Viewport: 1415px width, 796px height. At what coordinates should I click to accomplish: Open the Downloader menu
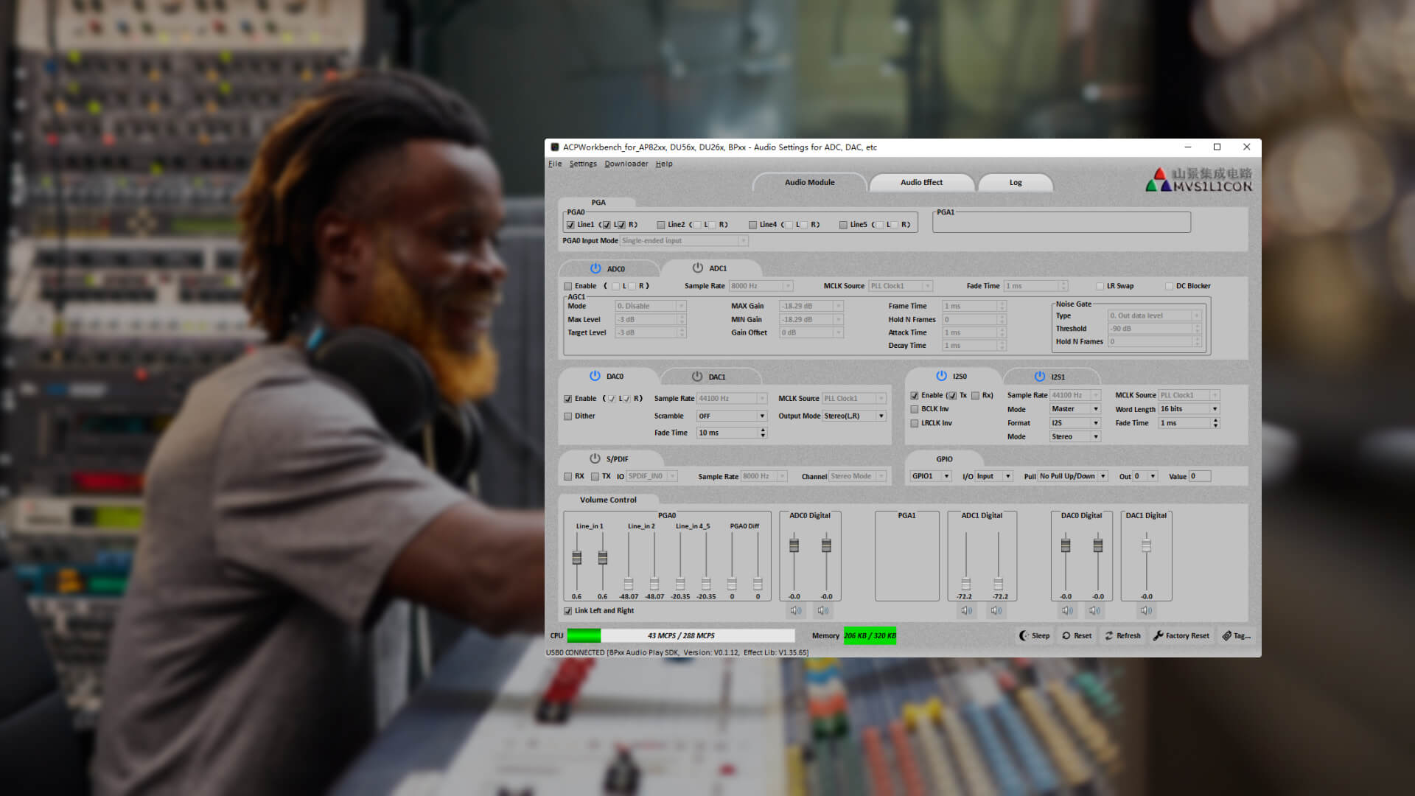tap(626, 164)
